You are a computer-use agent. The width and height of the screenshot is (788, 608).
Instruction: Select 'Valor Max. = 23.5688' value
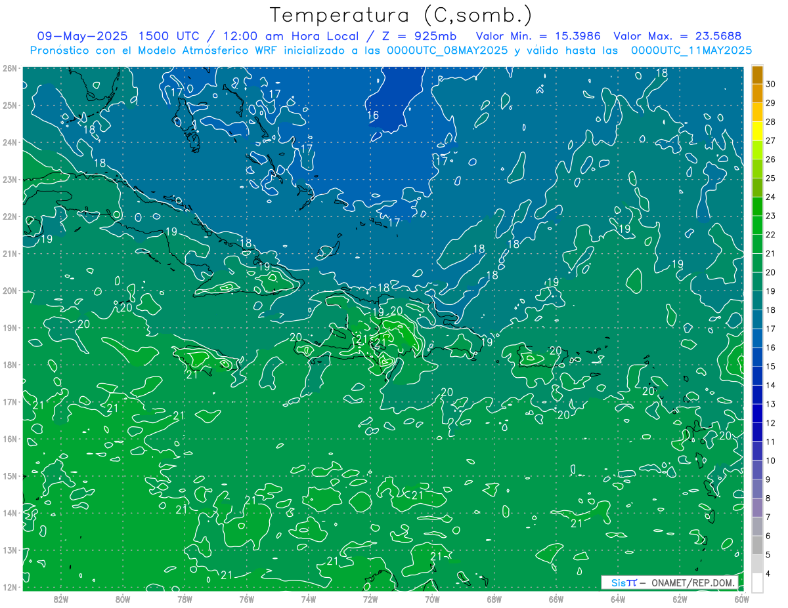[x=678, y=36]
